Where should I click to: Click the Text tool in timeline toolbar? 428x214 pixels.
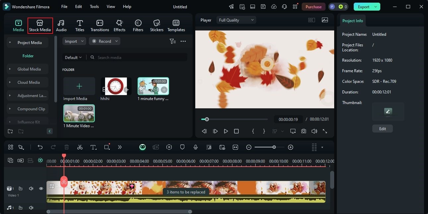click(93, 147)
